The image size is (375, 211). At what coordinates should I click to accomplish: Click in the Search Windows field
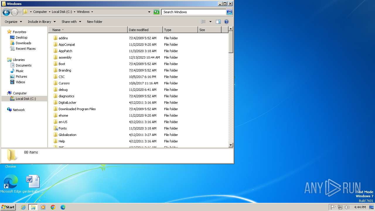(194, 12)
